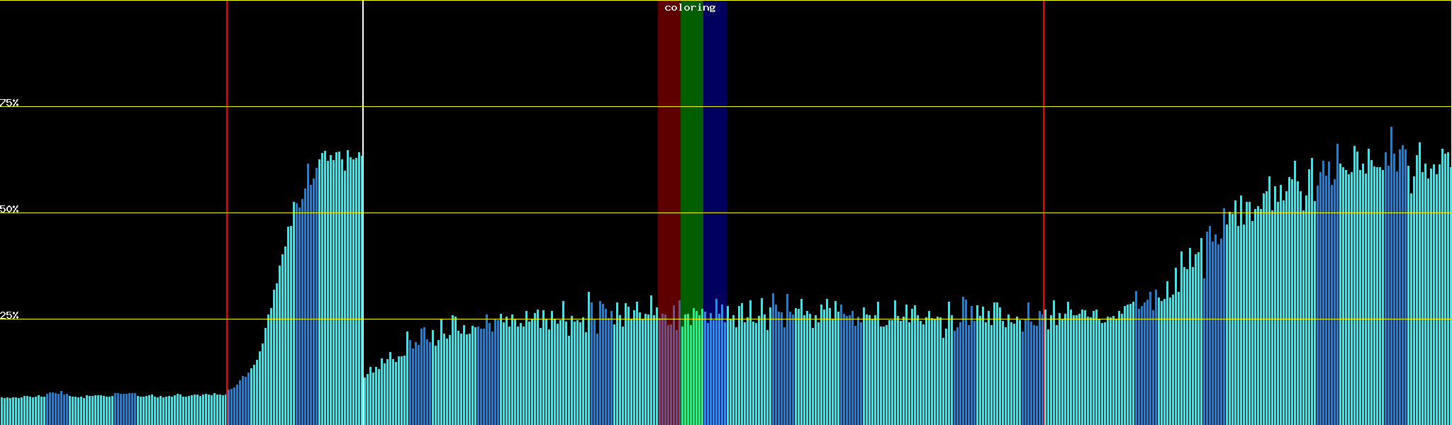1452x425 pixels.
Task: Click the 75% axis label
Action: [x=9, y=103]
